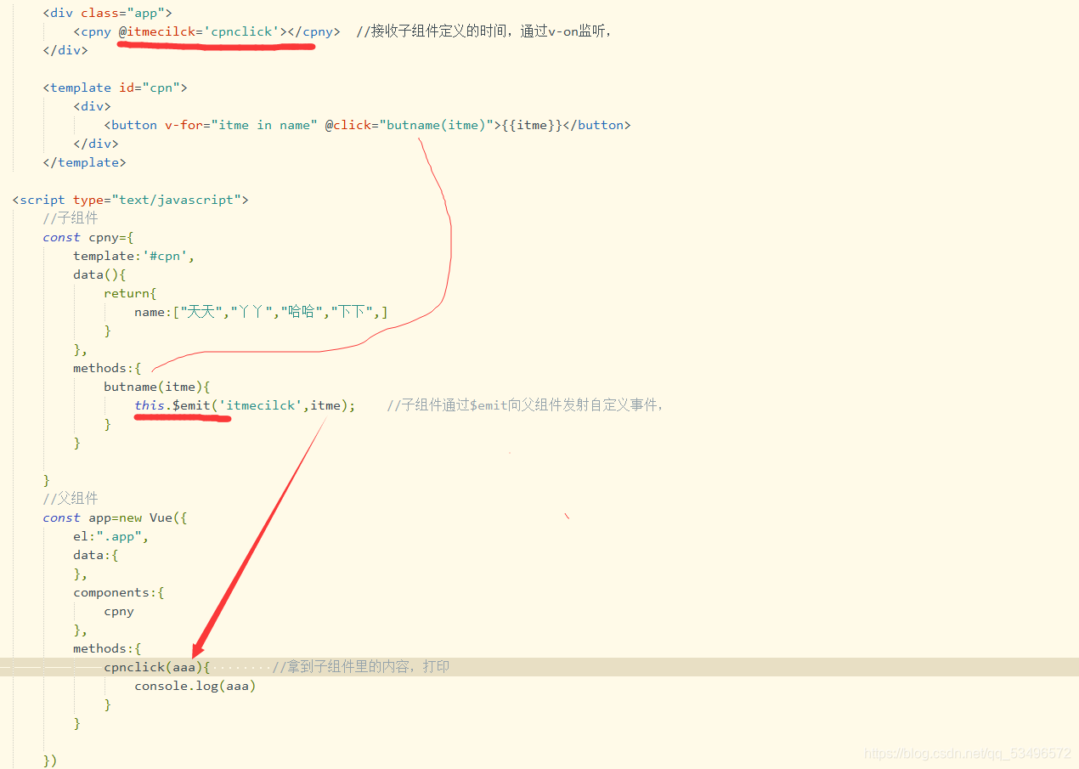Click the div class="app" opening line
Viewport: 1079px width, 769px height.
107,13
